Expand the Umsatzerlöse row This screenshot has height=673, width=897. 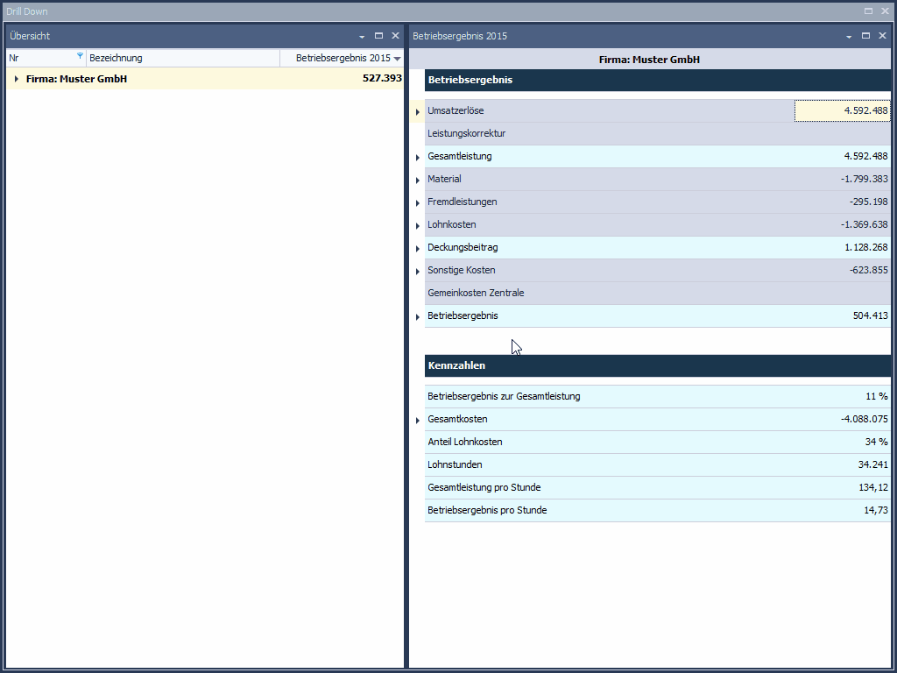pyautogui.click(x=418, y=112)
